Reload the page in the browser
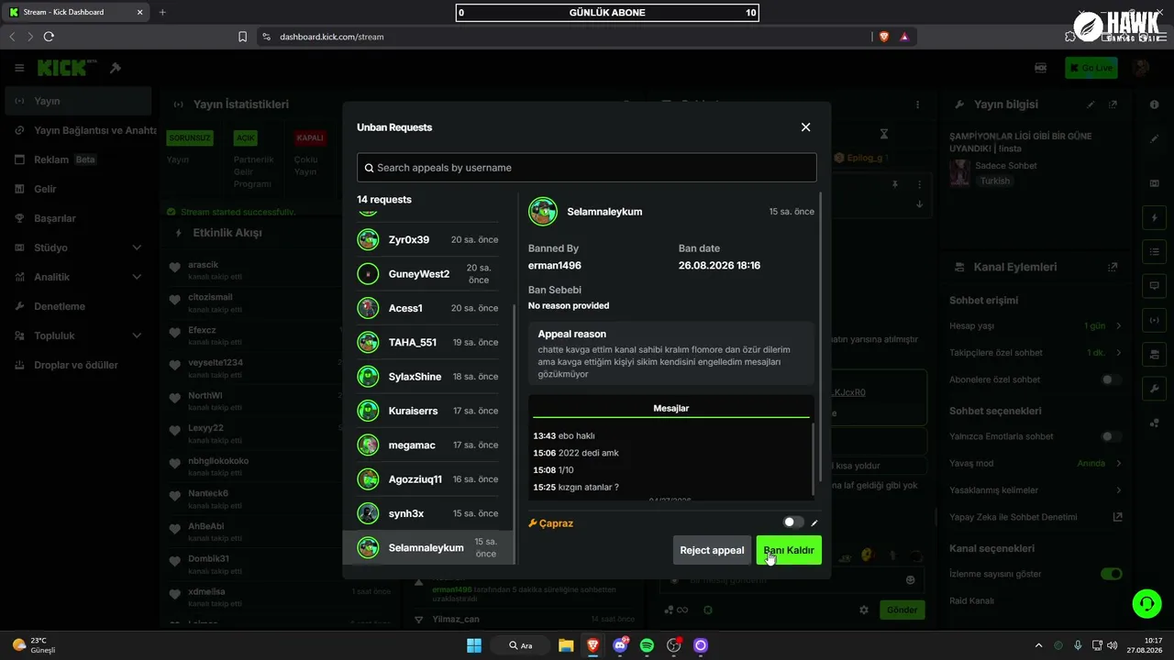Screen dimensions: 1174x660 [x=49, y=37]
